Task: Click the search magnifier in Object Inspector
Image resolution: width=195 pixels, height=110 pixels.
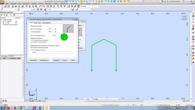Action: point(11,15)
